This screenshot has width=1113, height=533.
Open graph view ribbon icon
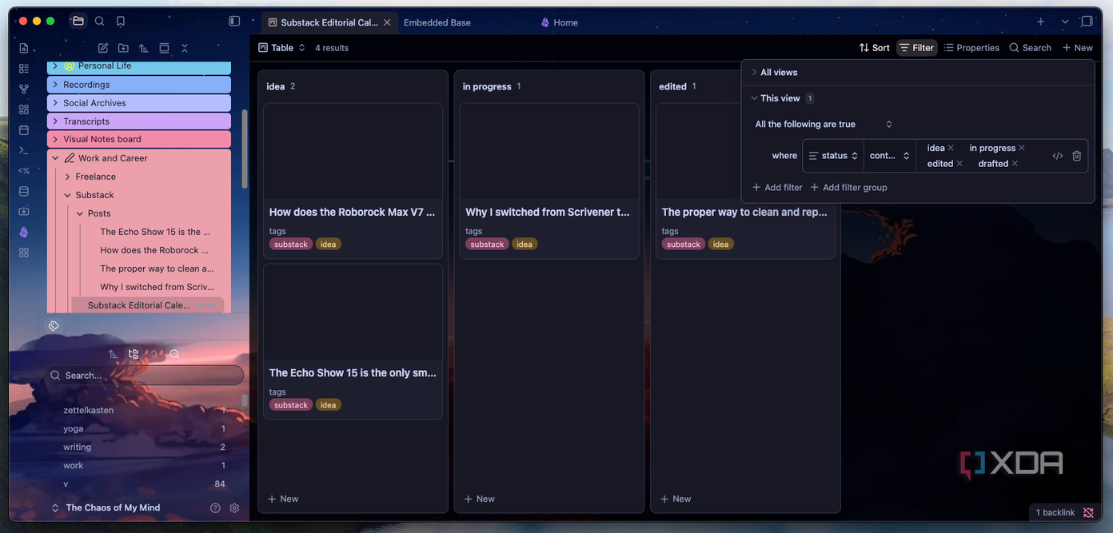point(24,89)
